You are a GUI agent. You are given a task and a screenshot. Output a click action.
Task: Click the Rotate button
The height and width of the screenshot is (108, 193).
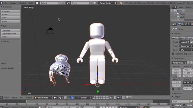click(x=10, y=14)
